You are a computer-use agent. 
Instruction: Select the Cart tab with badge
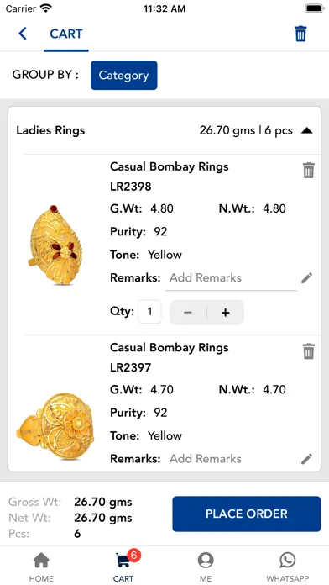click(125, 567)
